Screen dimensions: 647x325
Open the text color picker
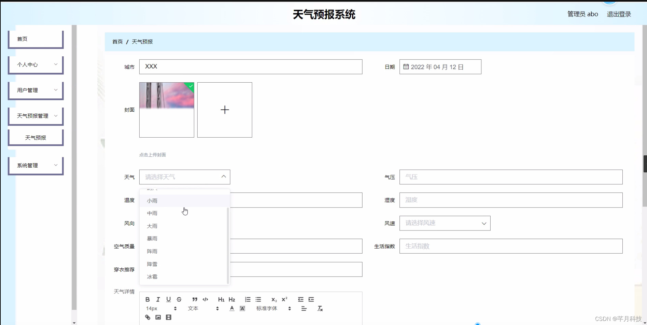click(x=231, y=308)
